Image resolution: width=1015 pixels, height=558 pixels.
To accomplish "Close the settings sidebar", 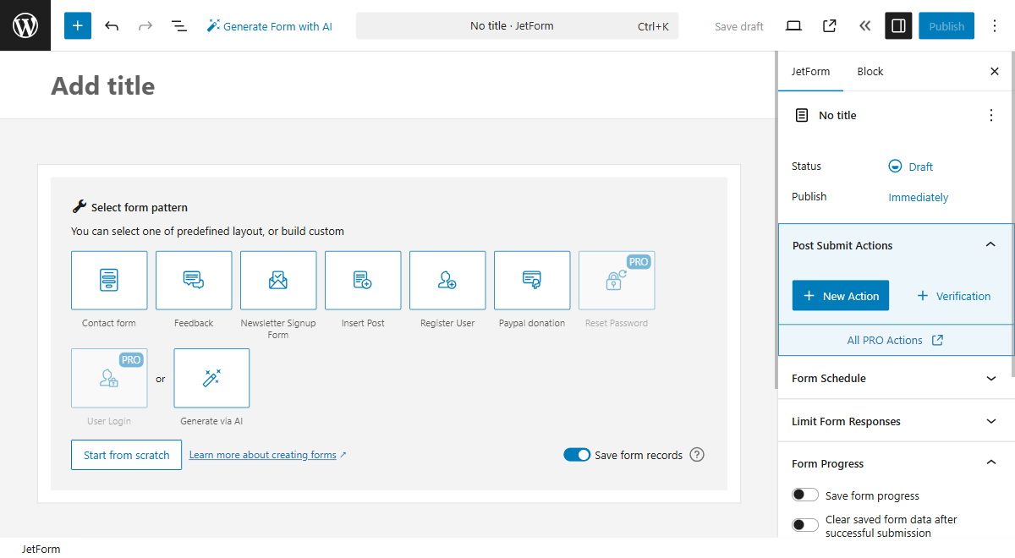I will [x=995, y=72].
